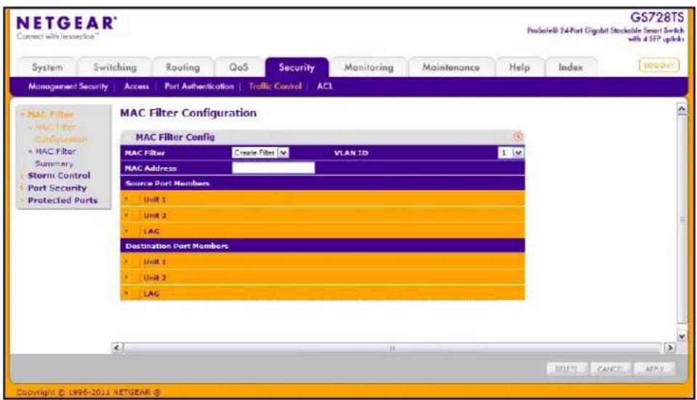This screenshot has height=400, width=697.
Task: Switch to the Switching tab
Action: [x=115, y=68]
